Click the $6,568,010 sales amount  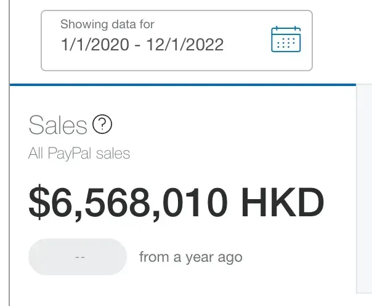[x=128, y=203]
